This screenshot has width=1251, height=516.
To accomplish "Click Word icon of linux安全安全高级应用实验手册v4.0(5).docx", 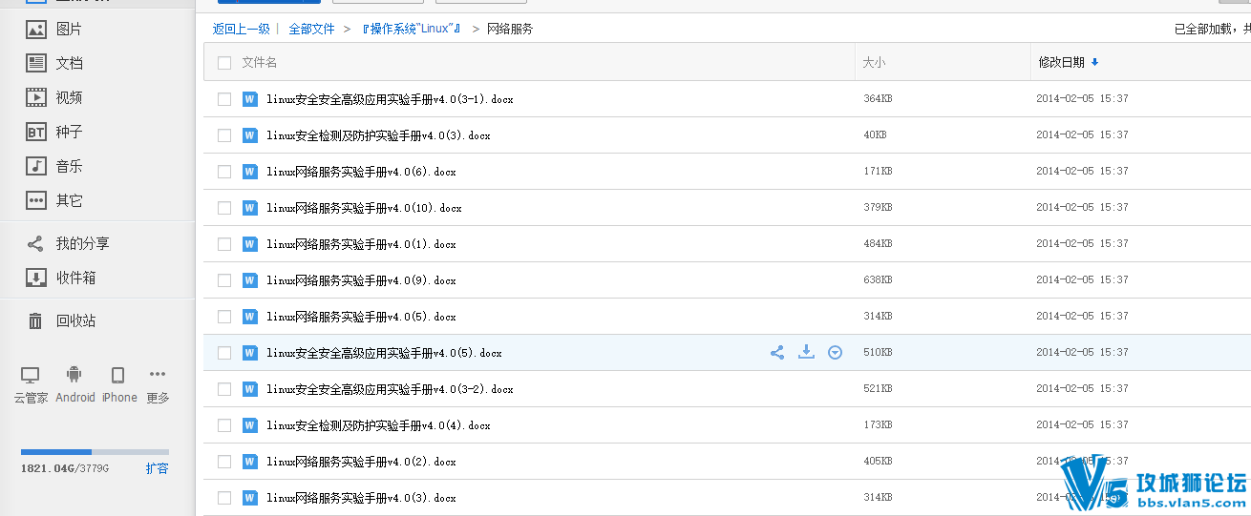I will (250, 353).
